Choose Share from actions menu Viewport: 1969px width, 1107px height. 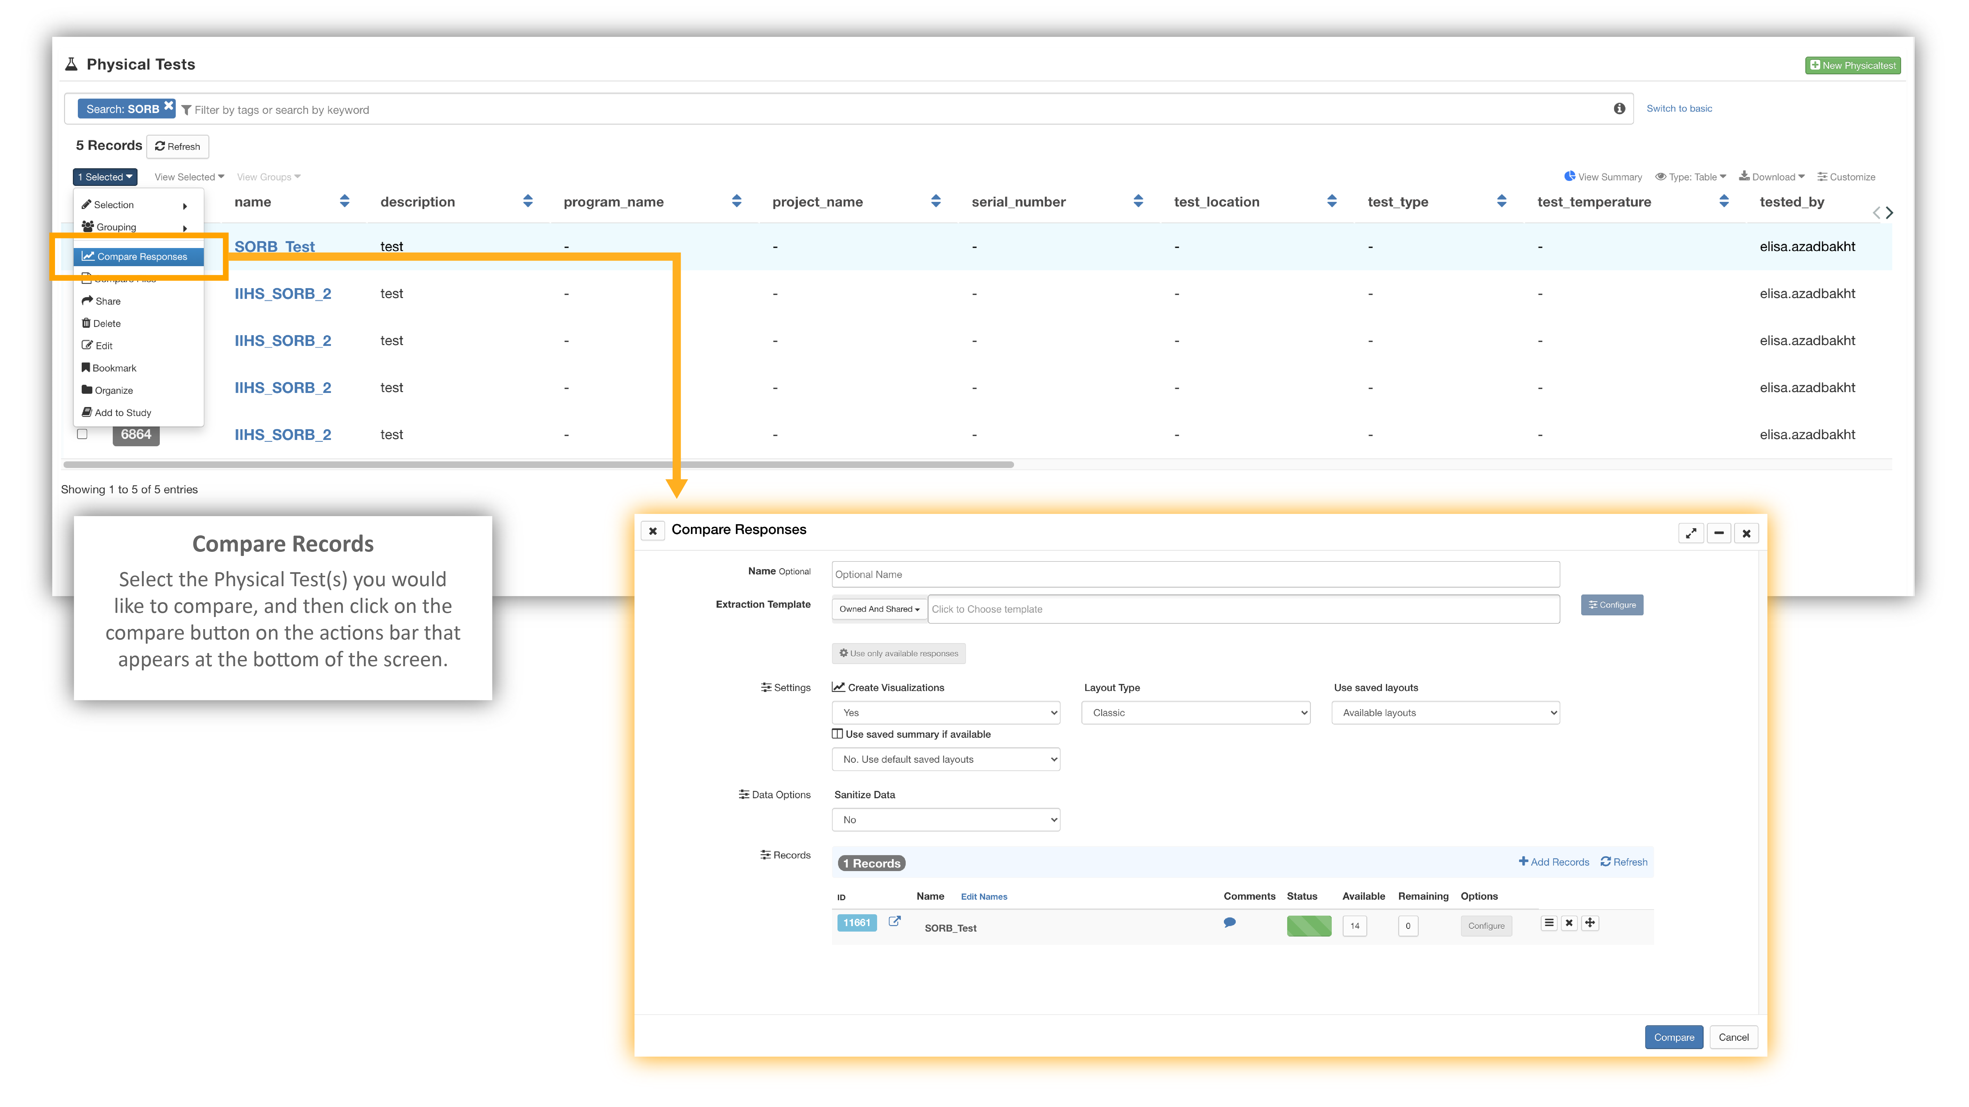[138, 301]
